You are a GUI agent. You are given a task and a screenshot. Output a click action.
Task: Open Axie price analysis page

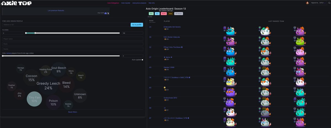139,3
